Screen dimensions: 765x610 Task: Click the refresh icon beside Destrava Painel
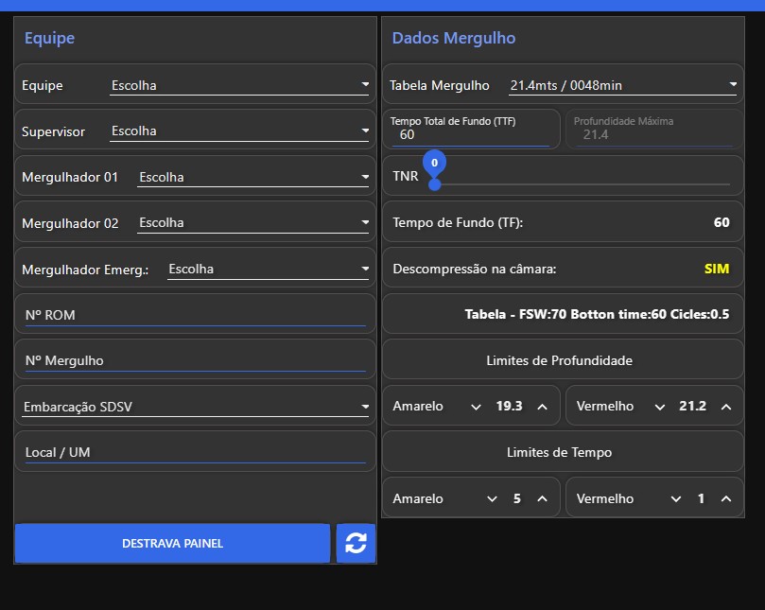(356, 544)
